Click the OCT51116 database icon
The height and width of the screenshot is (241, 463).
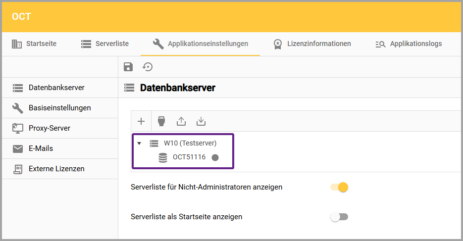[162, 158]
